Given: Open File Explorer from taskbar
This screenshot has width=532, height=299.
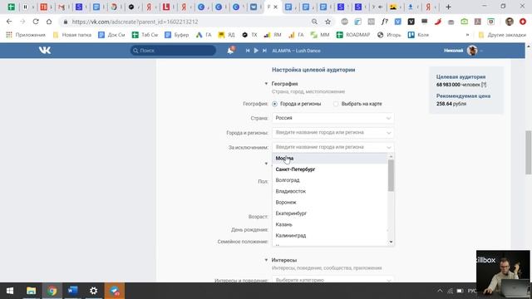Looking at the screenshot, I should (x=32, y=291).
